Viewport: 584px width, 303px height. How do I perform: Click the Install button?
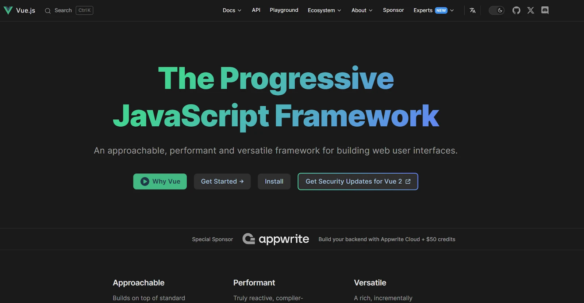(x=274, y=181)
